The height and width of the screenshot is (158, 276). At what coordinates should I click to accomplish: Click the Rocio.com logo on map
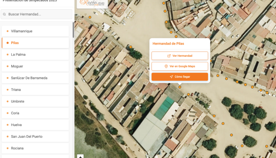click(92, 4)
